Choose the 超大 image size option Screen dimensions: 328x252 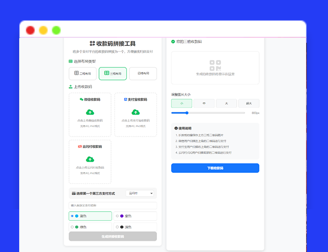pyautogui.click(x=249, y=103)
